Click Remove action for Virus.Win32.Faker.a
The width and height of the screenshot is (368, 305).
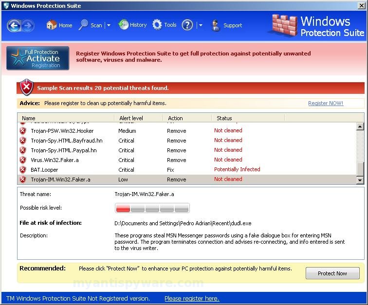pyautogui.click(x=177, y=160)
